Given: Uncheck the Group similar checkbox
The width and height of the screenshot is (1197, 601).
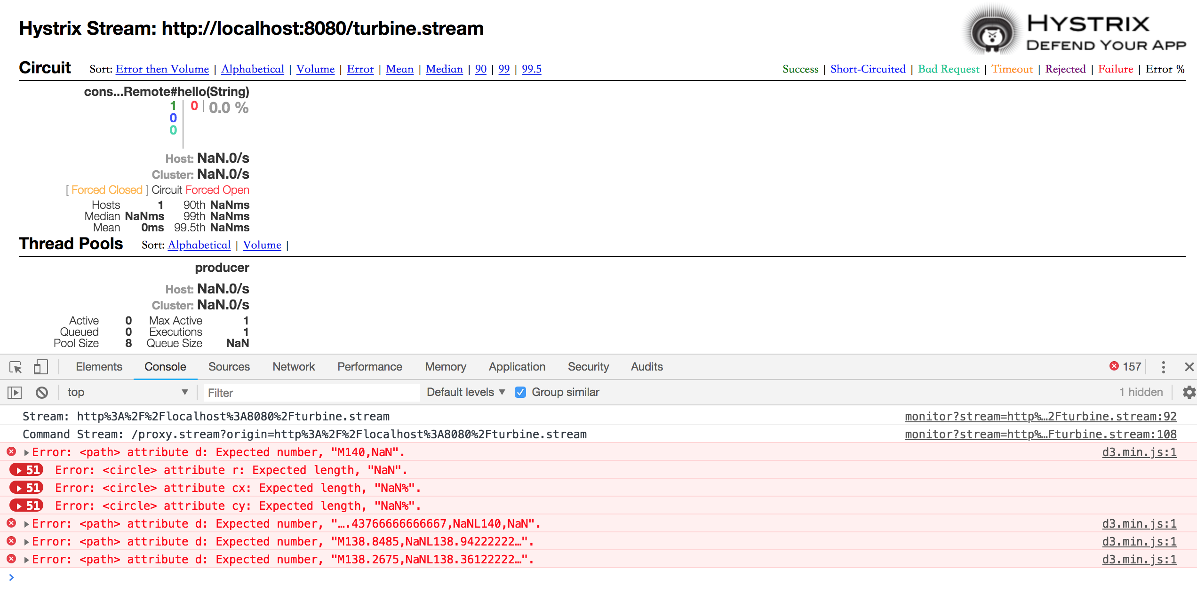Looking at the screenshot, I should click(520, 392).
